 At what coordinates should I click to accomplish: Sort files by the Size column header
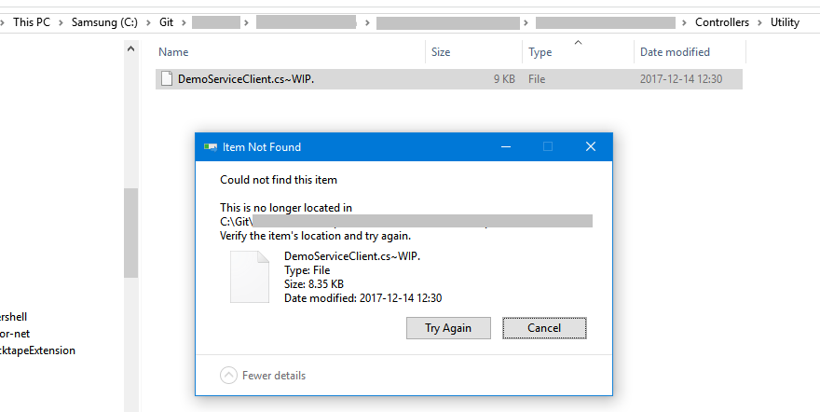pos(442,52)
